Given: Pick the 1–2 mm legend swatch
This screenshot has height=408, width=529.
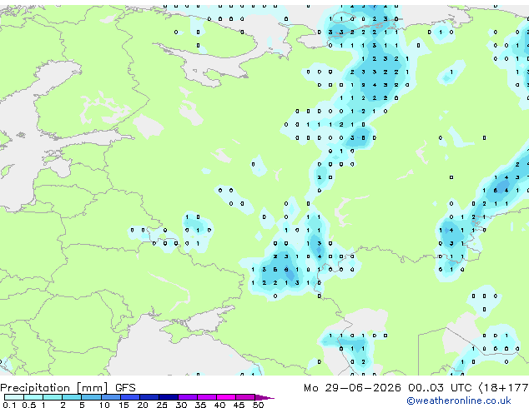Looking at the screenshot, I should pos(53,397).
